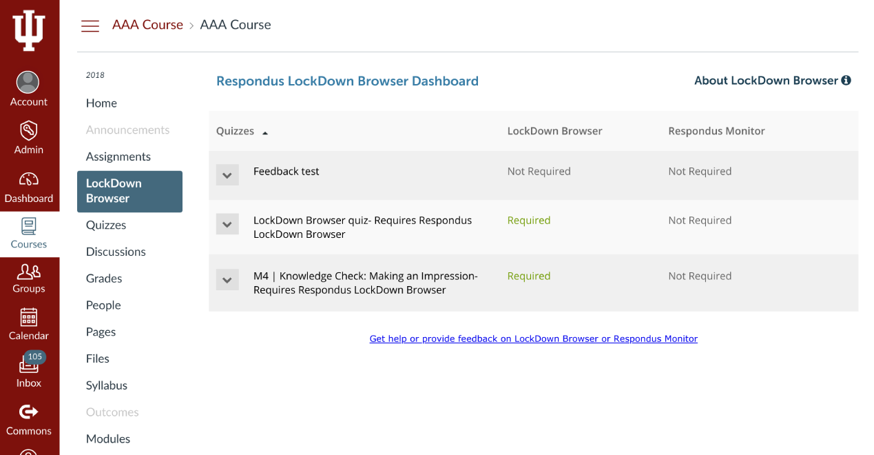Image resolution: width=874 pixels, height=455 pixels.
Task: Expand options for M4 Knowledge Check quiz
Action: 227,280
